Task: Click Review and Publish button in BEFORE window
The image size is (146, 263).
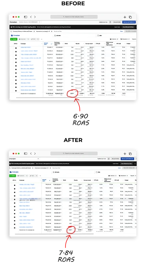Action: (129, 22)
